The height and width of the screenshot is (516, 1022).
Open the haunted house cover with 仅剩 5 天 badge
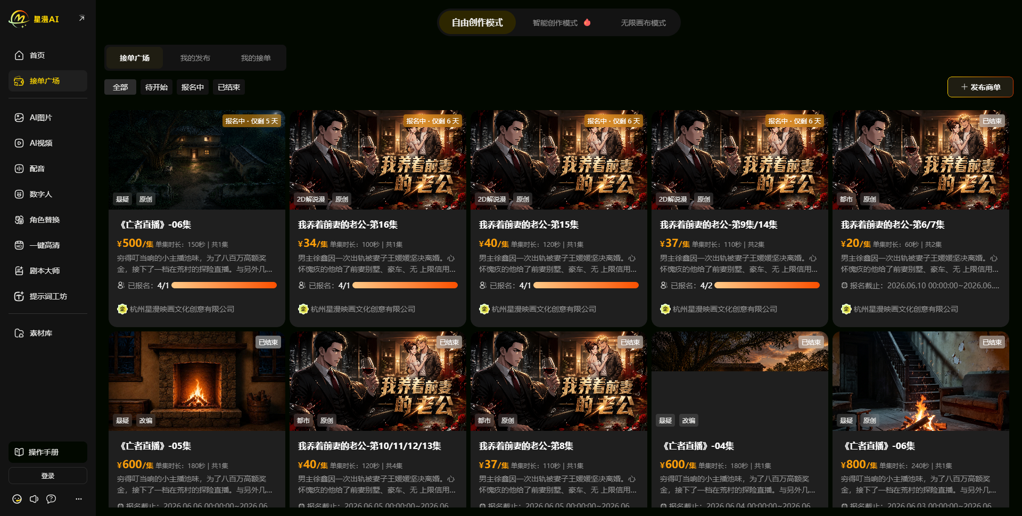coord(197,160)
